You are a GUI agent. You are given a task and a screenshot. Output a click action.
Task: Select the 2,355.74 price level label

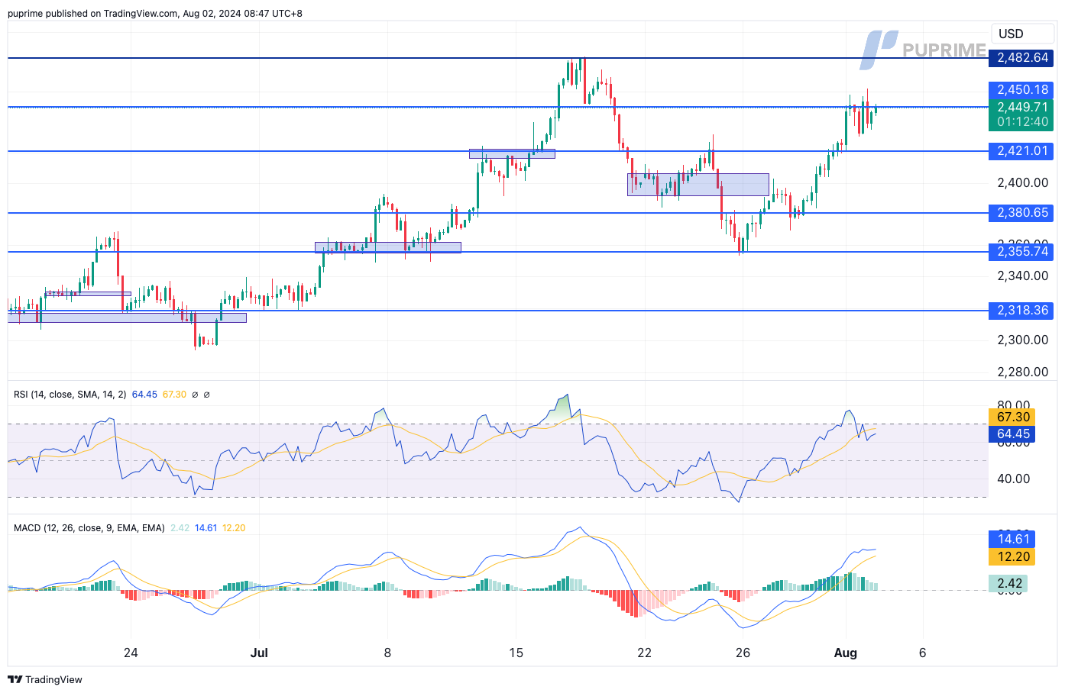coord(1021,252)
